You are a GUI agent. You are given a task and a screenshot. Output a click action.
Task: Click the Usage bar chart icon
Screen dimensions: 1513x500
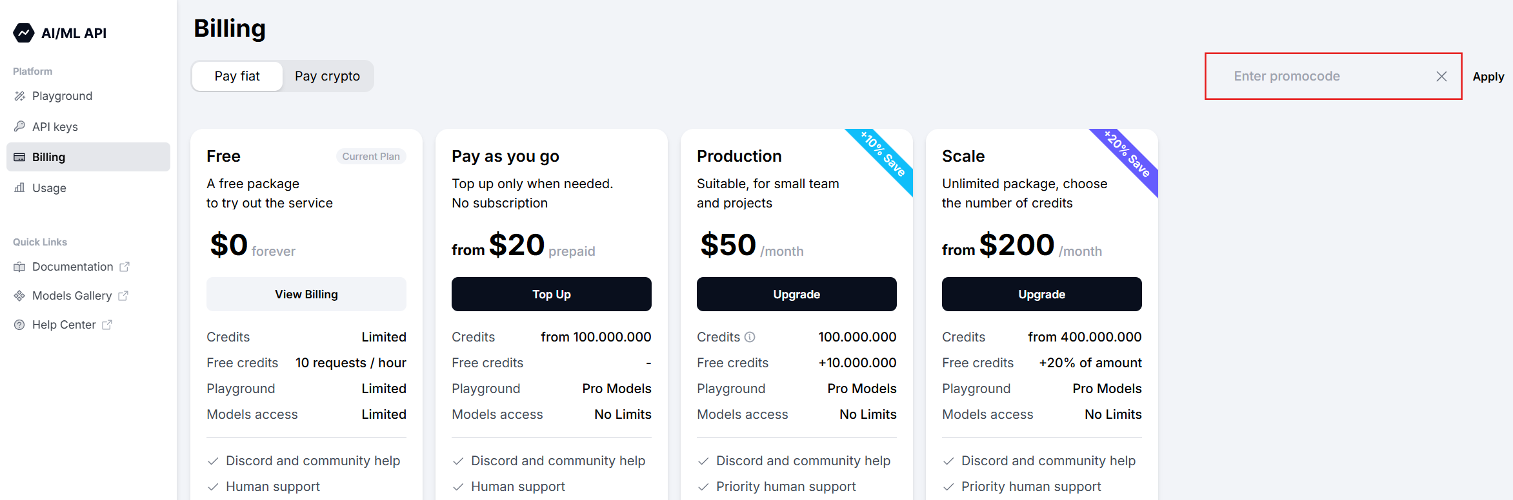click(x=20, y=187)
